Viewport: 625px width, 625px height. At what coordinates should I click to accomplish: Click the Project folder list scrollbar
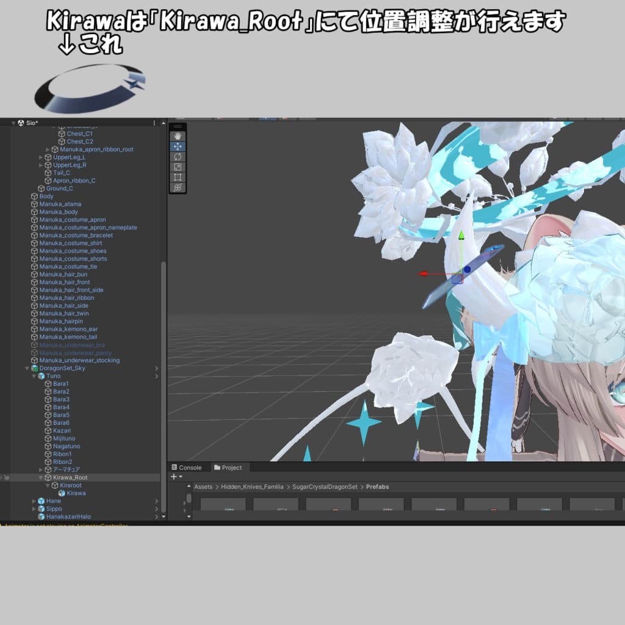189,499
